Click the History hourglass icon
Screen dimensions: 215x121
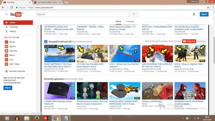(6, 31)
